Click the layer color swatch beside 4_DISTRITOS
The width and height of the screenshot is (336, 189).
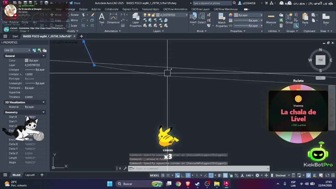tap(158, 15)
